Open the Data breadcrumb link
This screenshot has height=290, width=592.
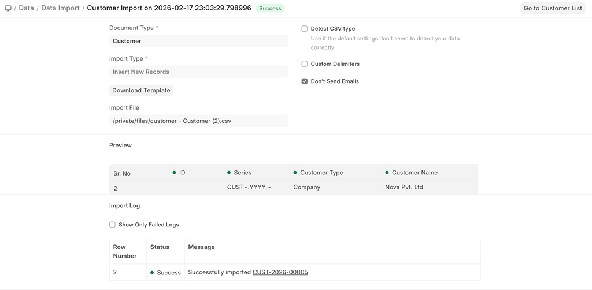point(26,9)
